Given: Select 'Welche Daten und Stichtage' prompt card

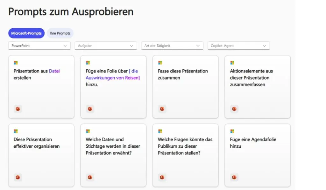Looking at the screenshot, I should [x=113, y=155].
